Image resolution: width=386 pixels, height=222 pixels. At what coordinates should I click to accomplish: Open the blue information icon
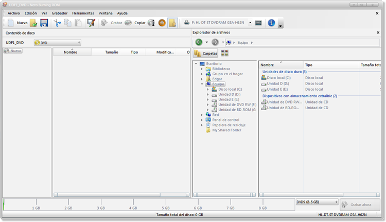tap(271, 23)
